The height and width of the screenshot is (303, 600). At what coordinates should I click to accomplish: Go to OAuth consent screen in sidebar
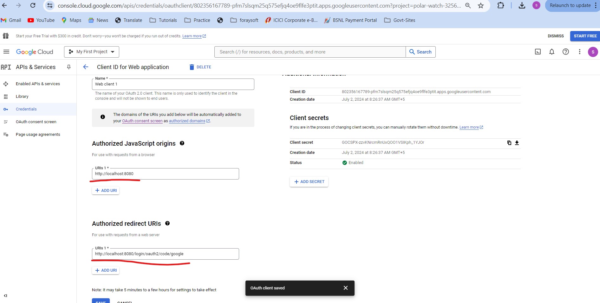coord(36,122)
